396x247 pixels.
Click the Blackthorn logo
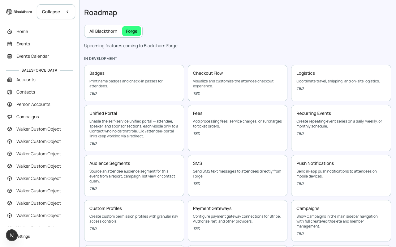pyautogui.click(x=19, y=12)
